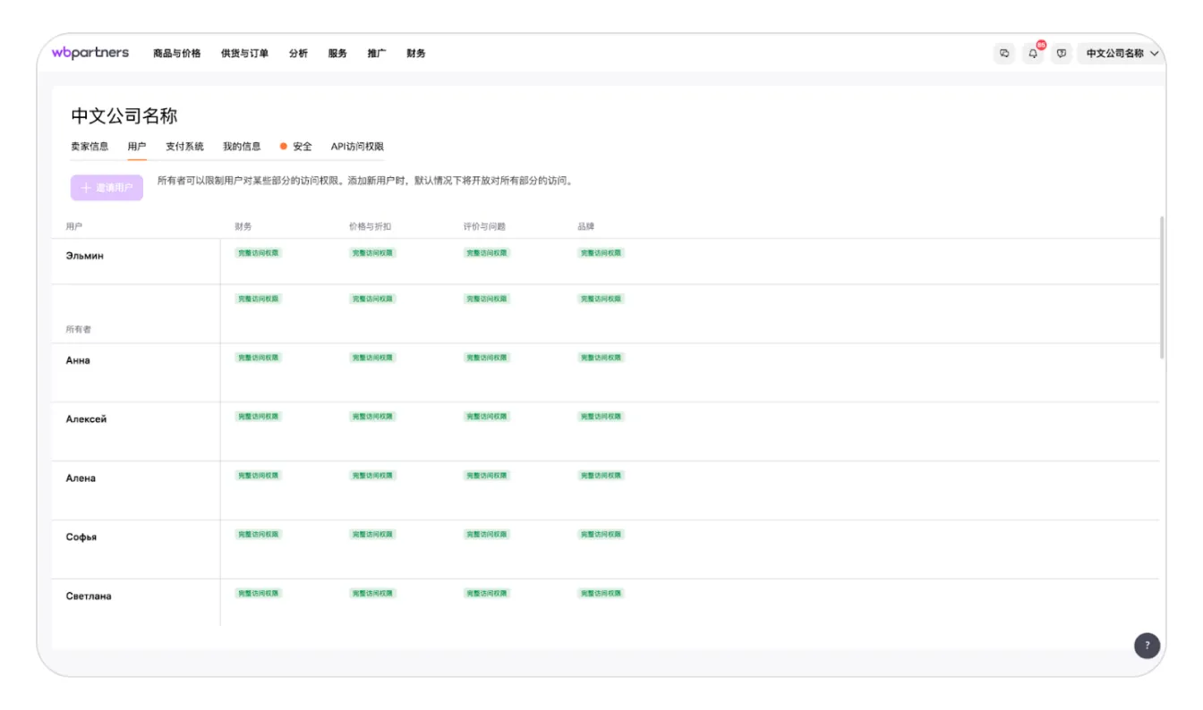Open the chat messages icon

tap(1004, 54)
